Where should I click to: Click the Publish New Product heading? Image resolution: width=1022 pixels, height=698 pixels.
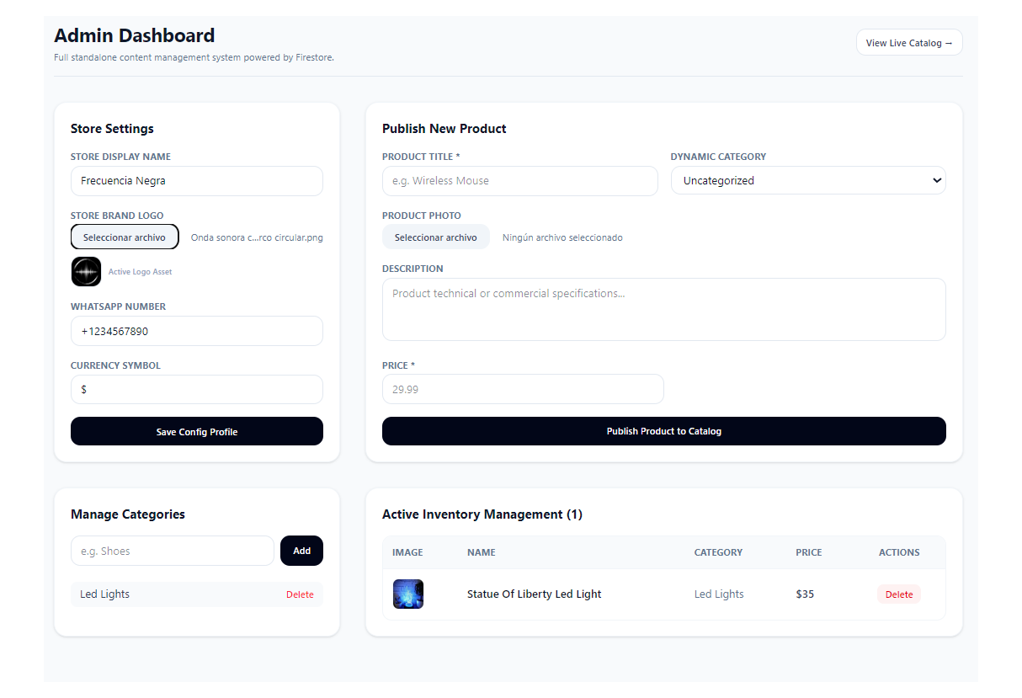444,129
